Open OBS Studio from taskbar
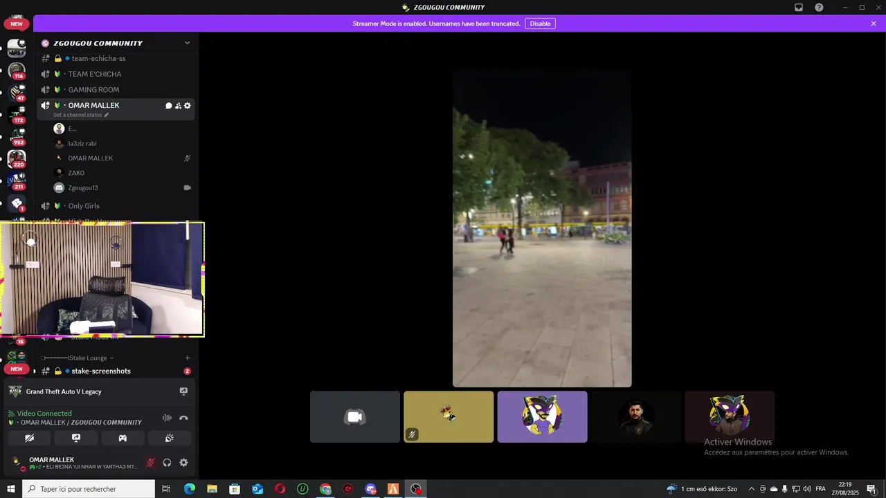This screenshot has width=886, height=498. click(415, 489)
